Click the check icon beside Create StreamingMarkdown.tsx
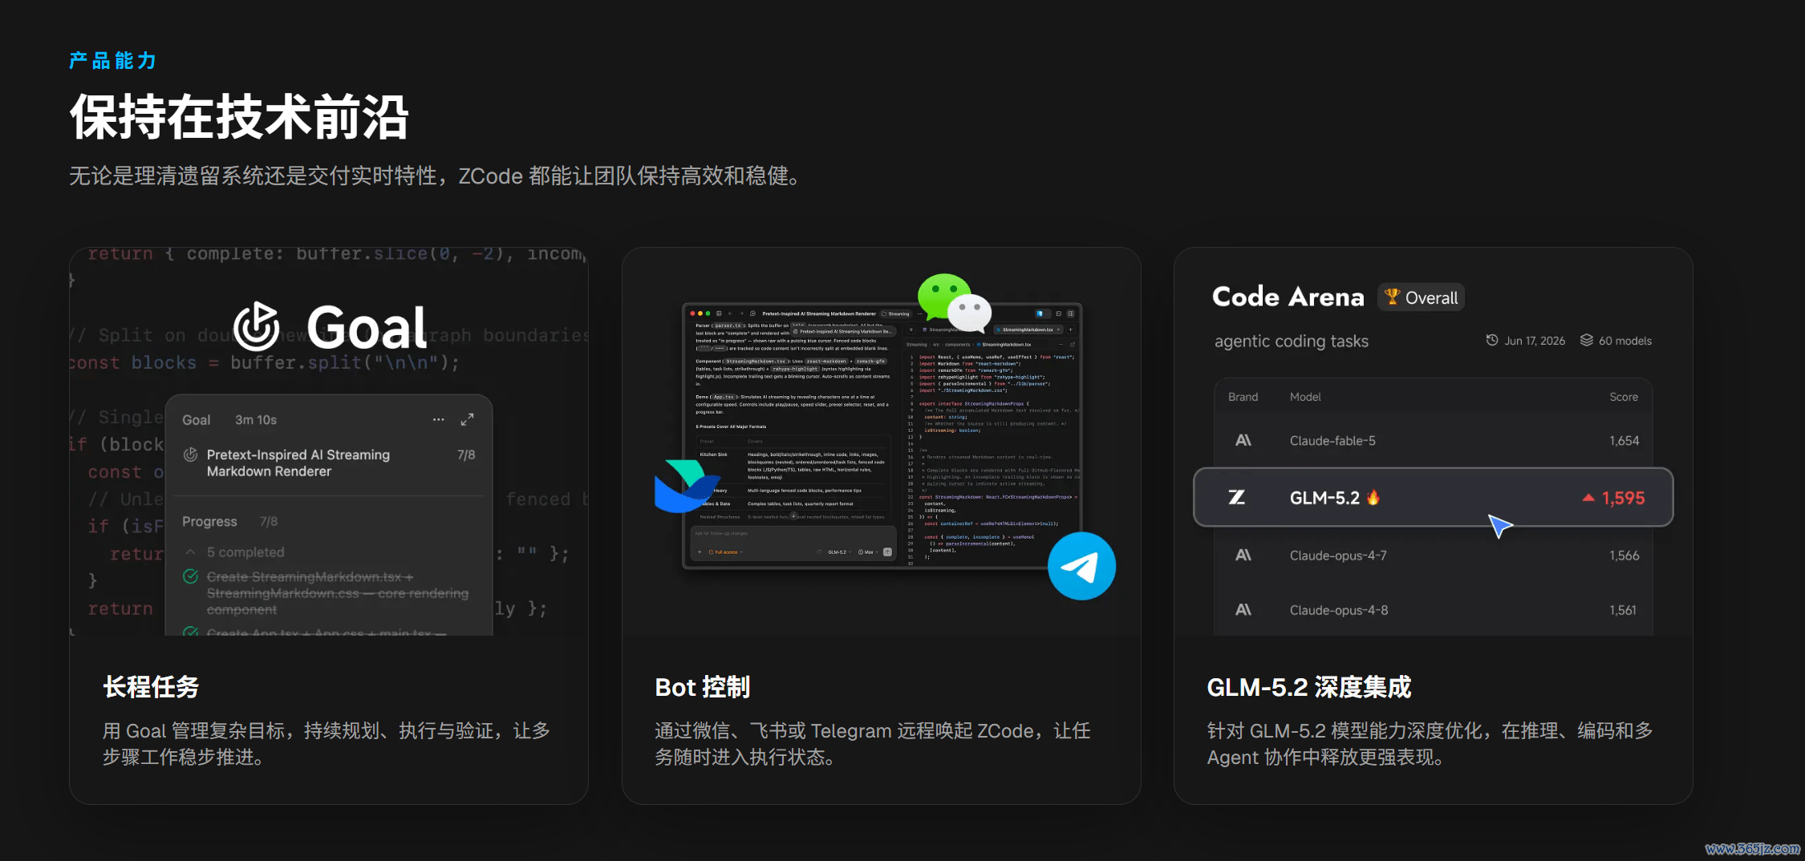1805x861 pixels. coord(190,576)
